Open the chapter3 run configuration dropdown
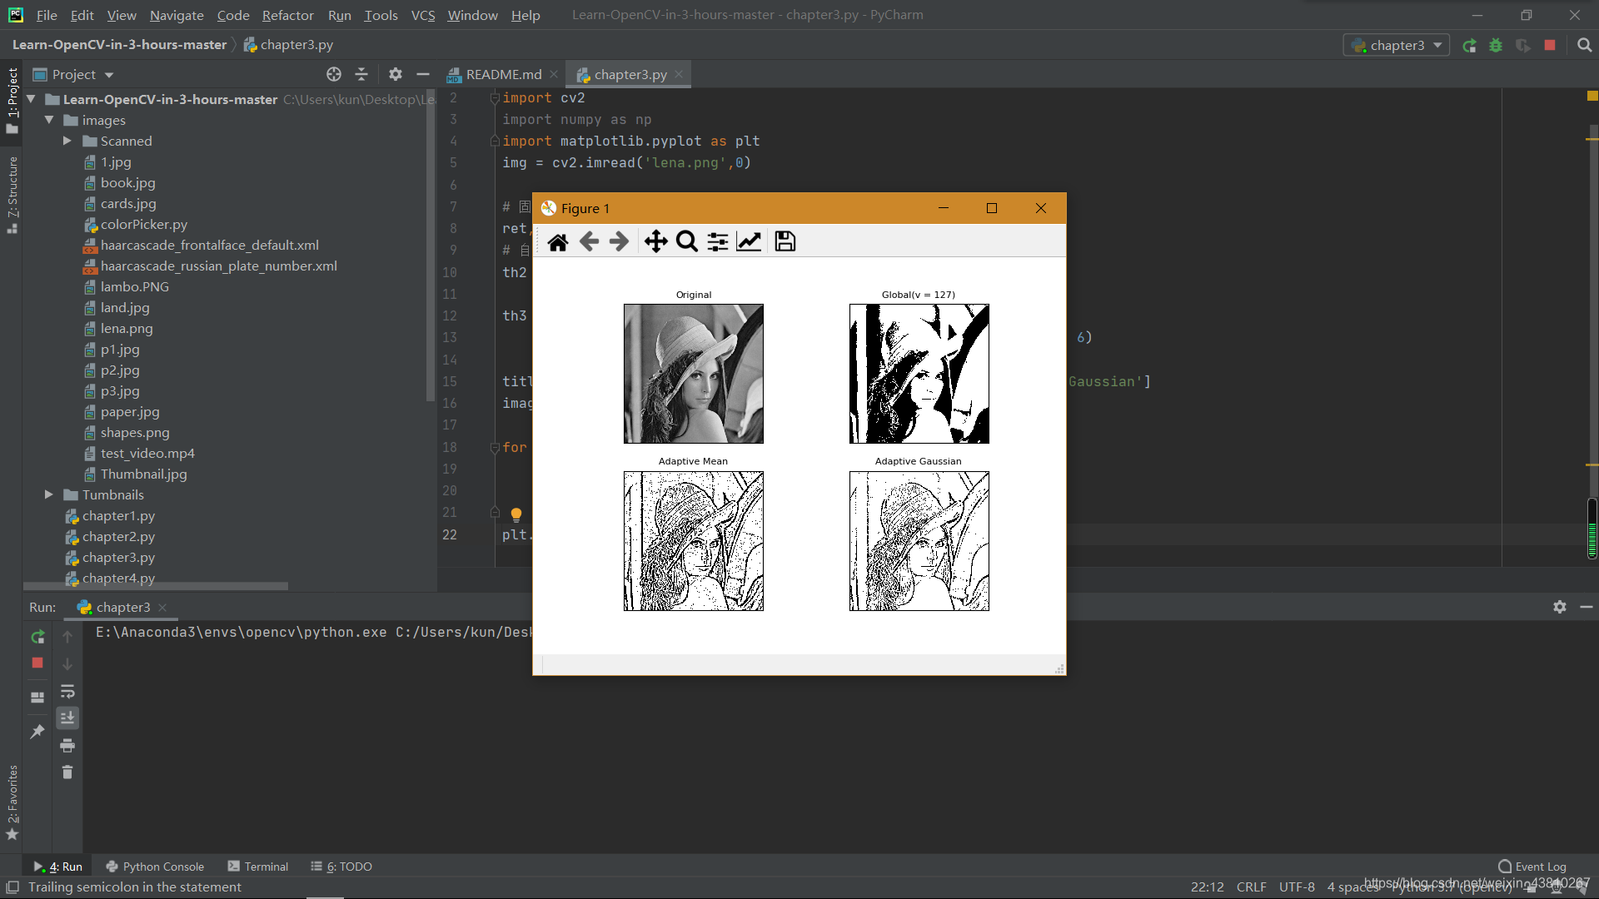The width and height of the screenshot is (1599, 899). coord(1396,45)
